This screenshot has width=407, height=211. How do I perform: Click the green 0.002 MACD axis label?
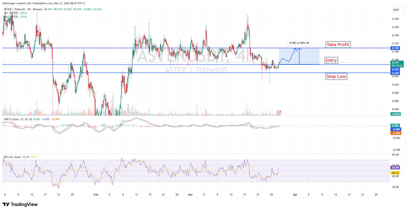[395, 126]
